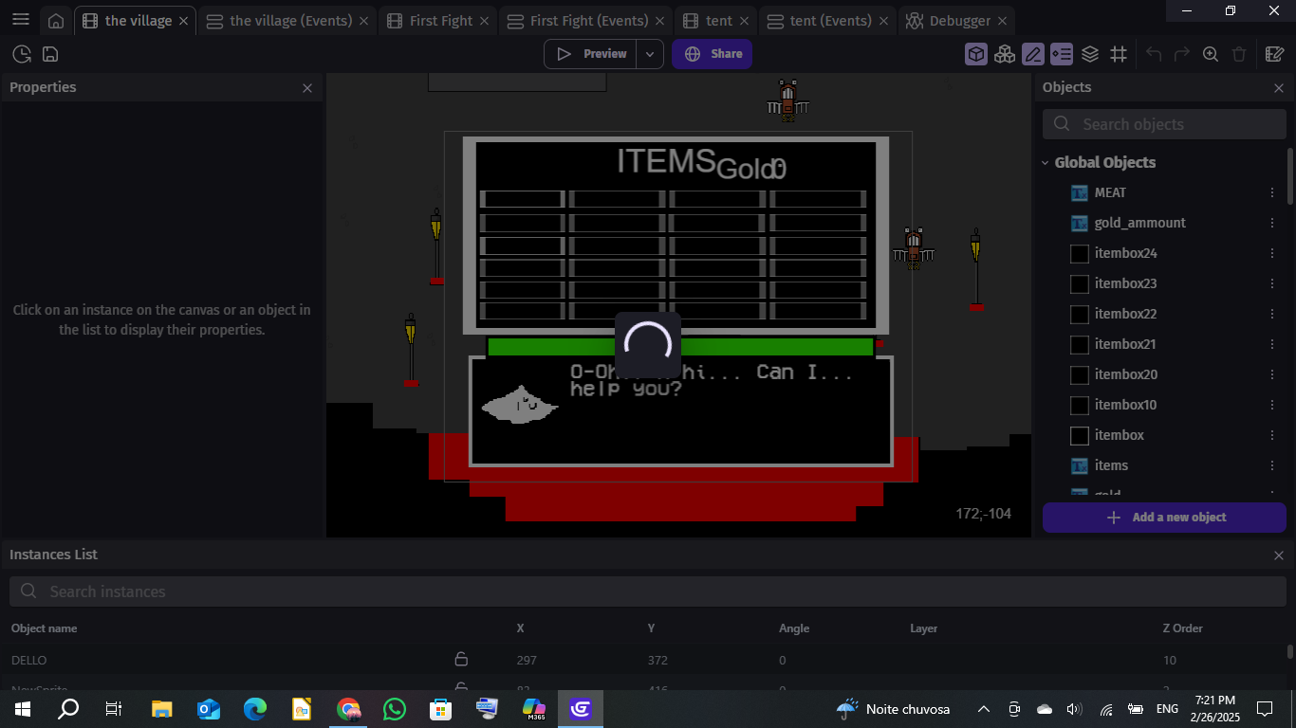This screenshot has height=728, width=1296.
Task: Open the Objects panel icon in toolbar
Action: [x=976, y=54]
